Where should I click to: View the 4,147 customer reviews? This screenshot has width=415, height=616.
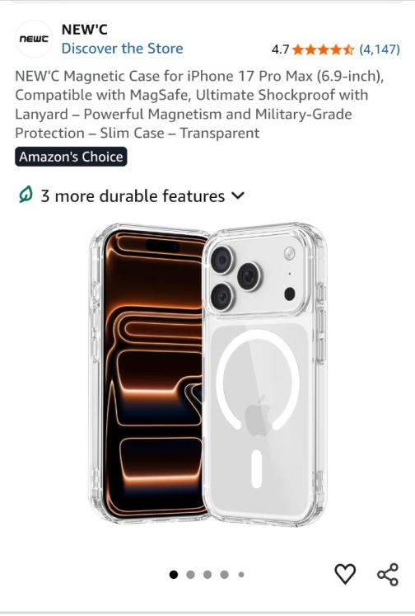point(380,49)
